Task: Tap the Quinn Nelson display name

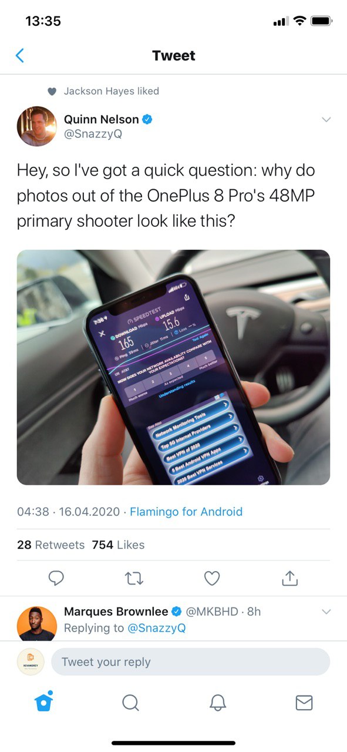Action: (102, 119)
